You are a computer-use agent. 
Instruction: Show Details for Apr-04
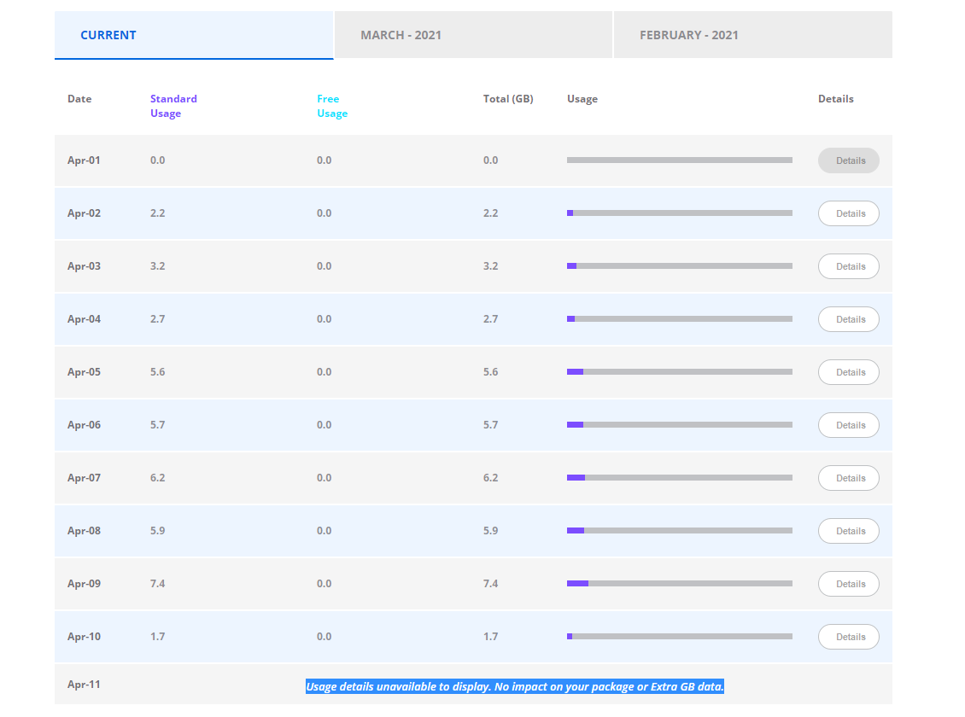click(849, 319)
